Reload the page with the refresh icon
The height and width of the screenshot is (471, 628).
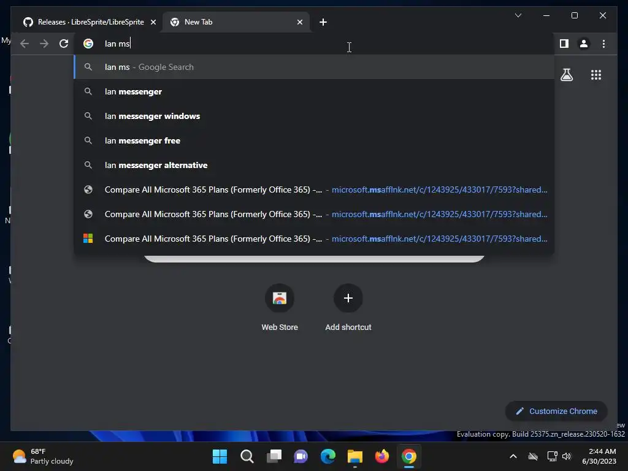pos(64,44)
